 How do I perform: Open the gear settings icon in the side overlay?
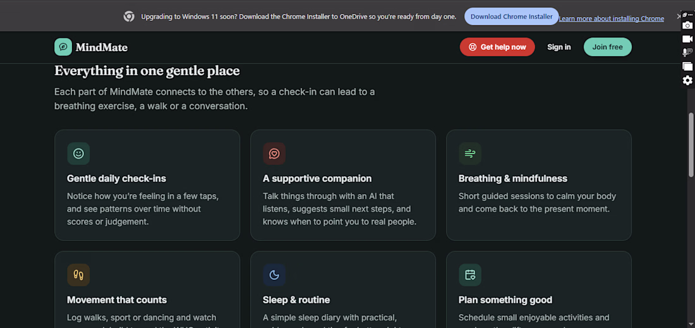coord(687,80)
